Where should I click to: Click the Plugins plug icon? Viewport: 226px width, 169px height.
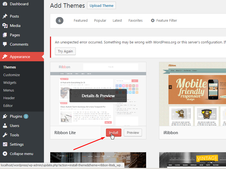click(5, 116)
